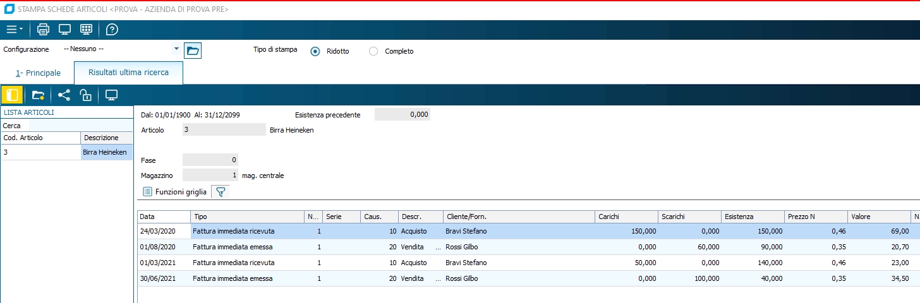Sort grid by Data column header
Screen dimensions: 920x303
(164, 217)
